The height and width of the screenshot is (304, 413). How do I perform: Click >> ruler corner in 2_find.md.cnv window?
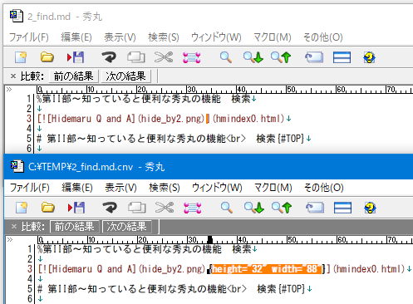[10, 239]
